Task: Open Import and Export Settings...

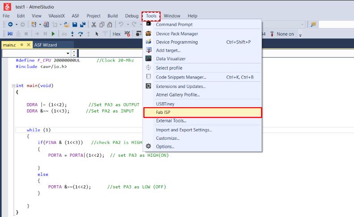Action: click(x=202, y=130)
